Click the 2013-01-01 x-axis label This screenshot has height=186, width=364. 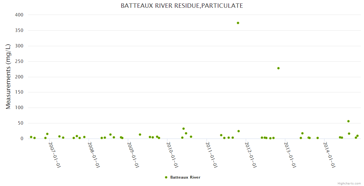[x=290, y=155]
